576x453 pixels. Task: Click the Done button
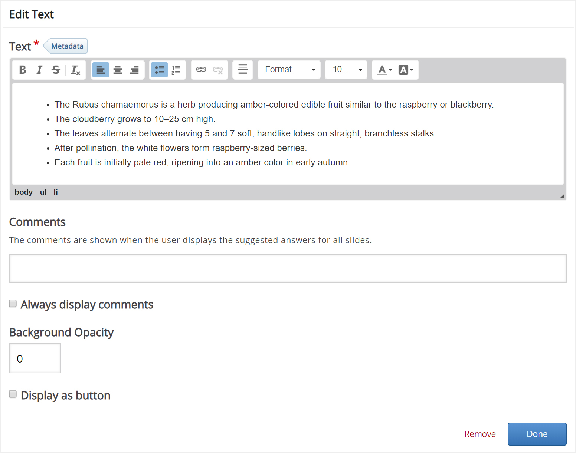[537, 434]
